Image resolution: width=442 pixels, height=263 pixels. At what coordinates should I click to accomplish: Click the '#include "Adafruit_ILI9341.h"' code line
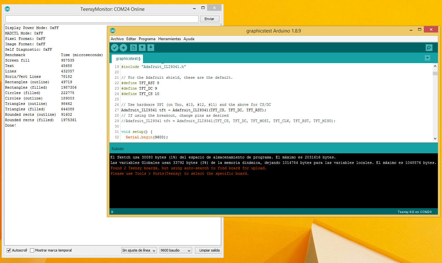click(154, 67)
